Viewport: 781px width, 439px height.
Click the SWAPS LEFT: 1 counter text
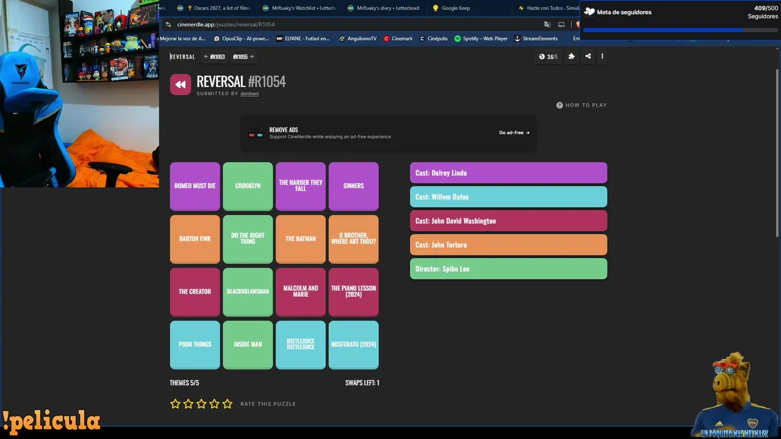click(x=362, y=383)
